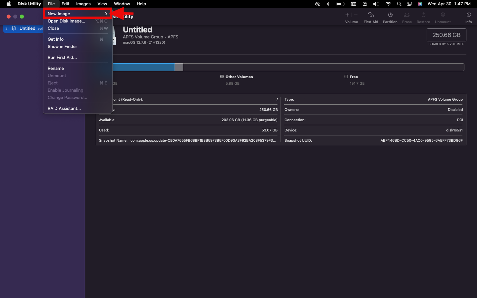The width and height of the screenshot is (477, 298).
Task: Open the Partition tool in toolbar
Action: click(x=390, y=15)
